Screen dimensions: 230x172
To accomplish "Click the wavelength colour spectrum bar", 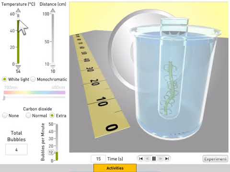I will (x=34, y=92).
